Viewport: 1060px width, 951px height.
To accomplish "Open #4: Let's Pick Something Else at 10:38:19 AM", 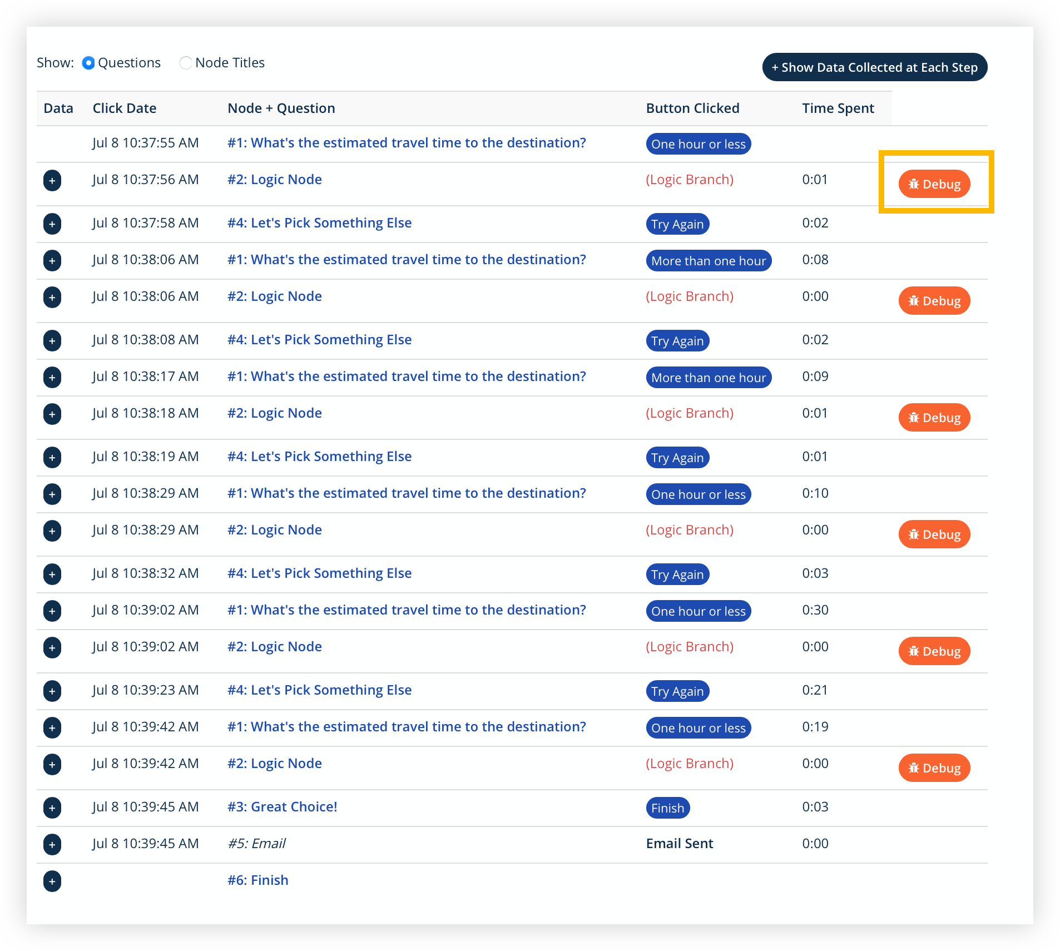I will pos(320,457).
